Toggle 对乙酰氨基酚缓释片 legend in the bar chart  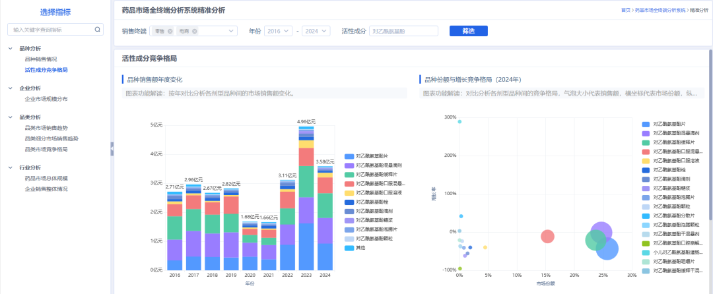[372, 175]
